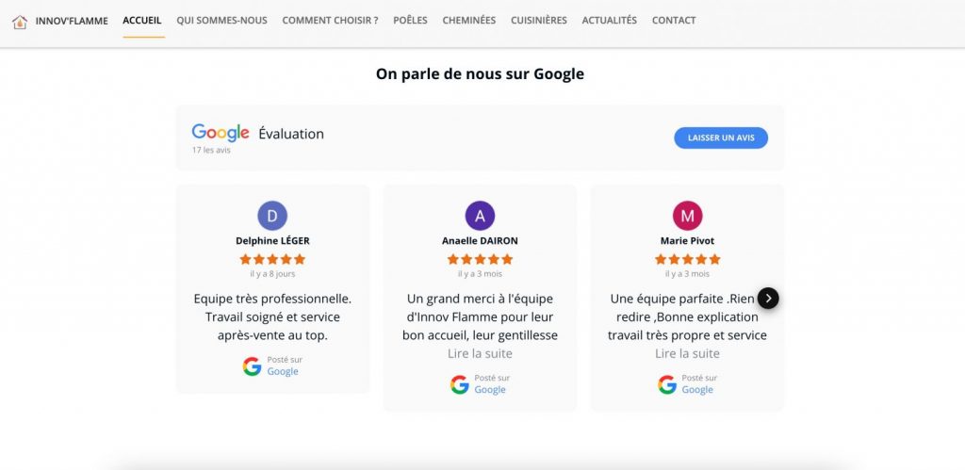Screen dimensions: 965x470
Task: Click Anaelle DAIRON's purple avatar
Action: pyautogui.click(x=480, y=216)
